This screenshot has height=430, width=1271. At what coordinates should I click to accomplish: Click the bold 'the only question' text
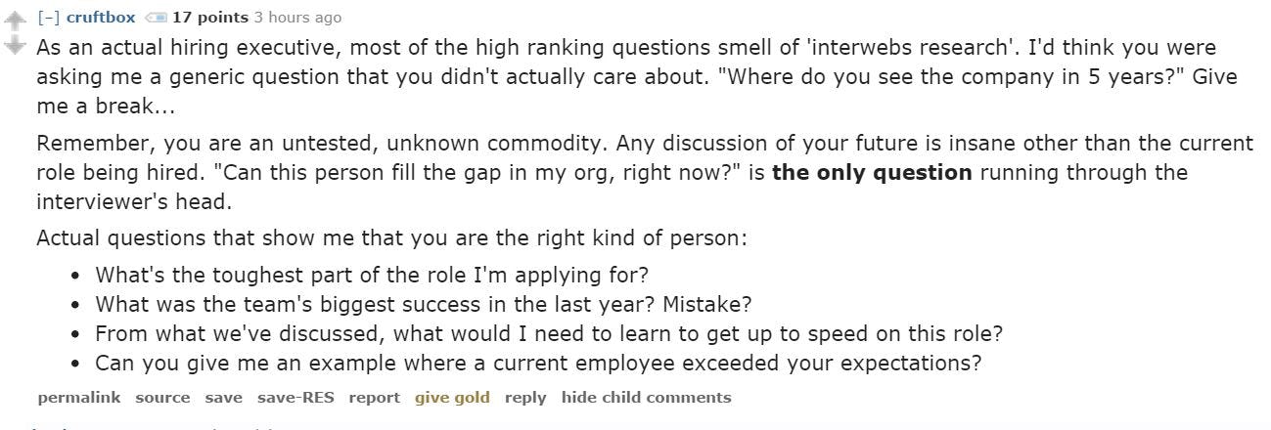point(872,173)
